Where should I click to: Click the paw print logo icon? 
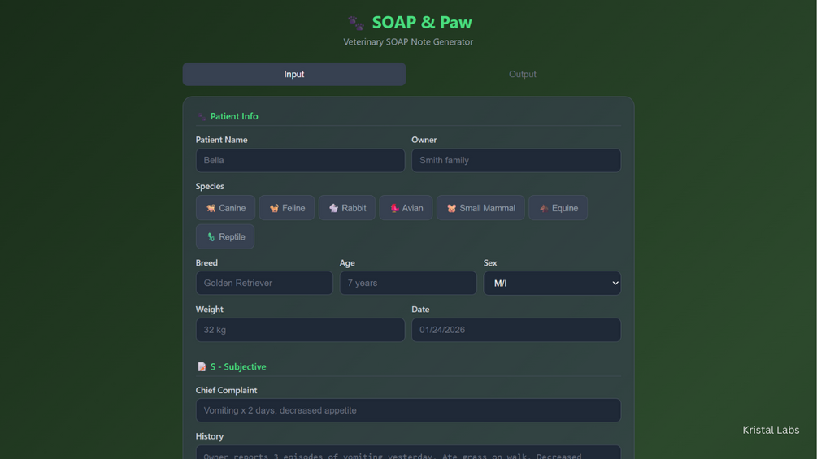coord(356,23)
